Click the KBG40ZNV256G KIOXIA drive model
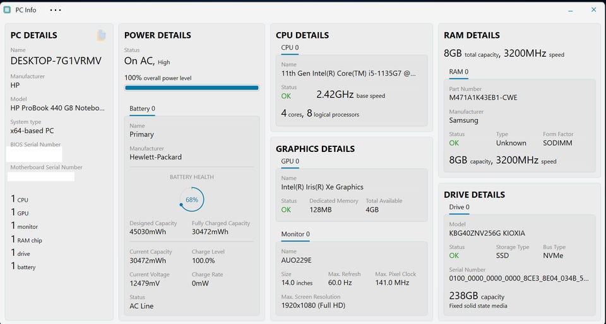The width and height of the screenshot is (606, 324). click(x=487, y=233)
